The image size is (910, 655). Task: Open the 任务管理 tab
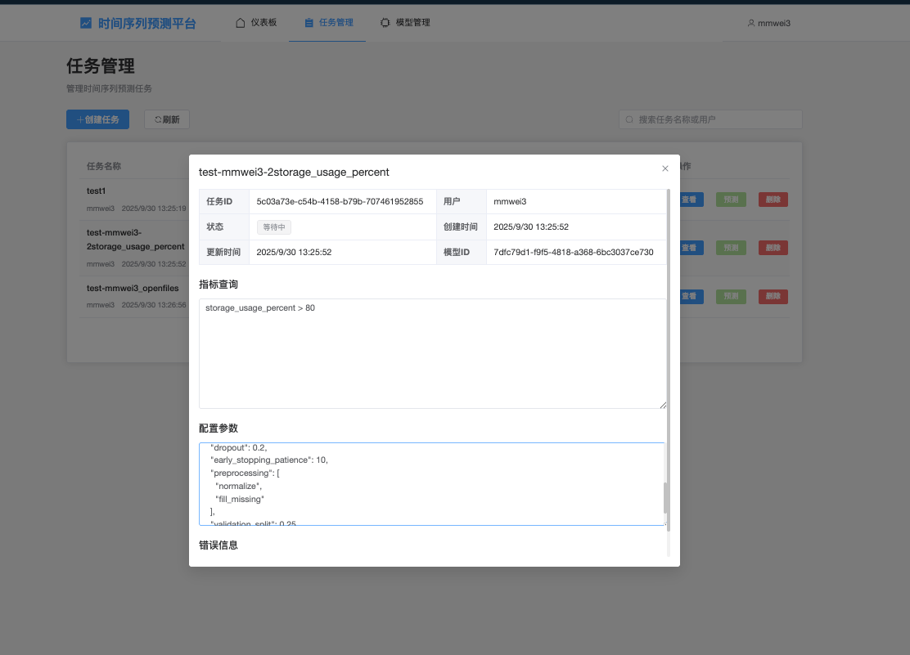pos(328,23)
